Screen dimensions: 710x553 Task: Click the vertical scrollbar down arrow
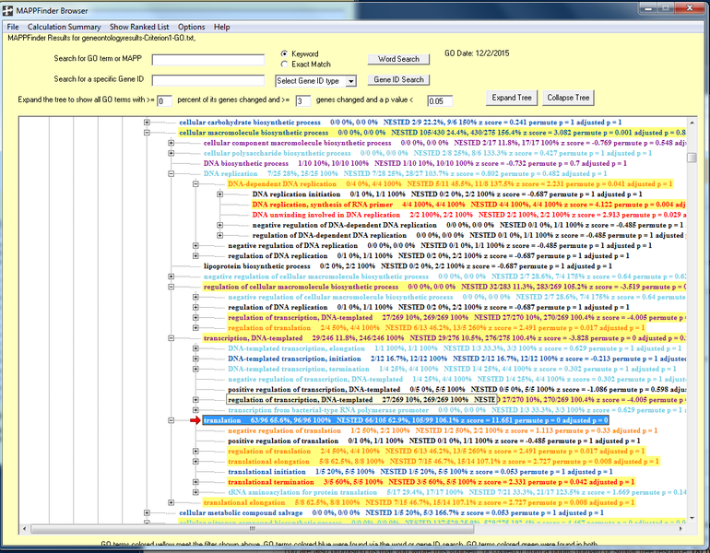[x=692, y=518]
